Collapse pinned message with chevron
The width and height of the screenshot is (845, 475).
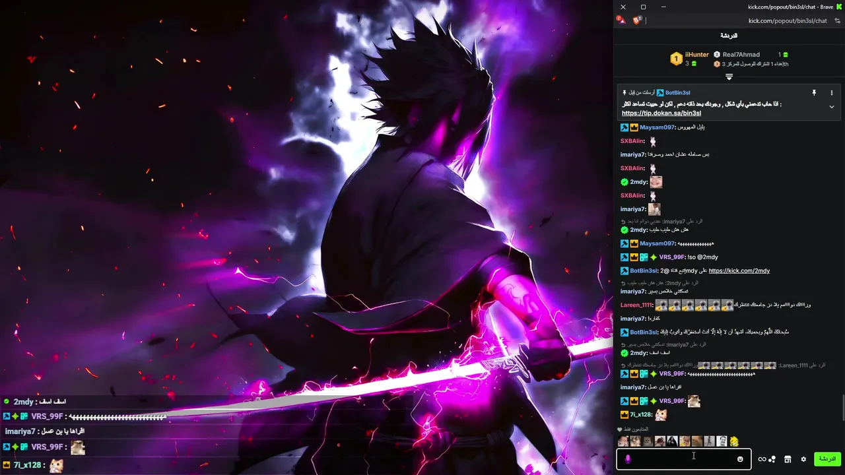831,107
